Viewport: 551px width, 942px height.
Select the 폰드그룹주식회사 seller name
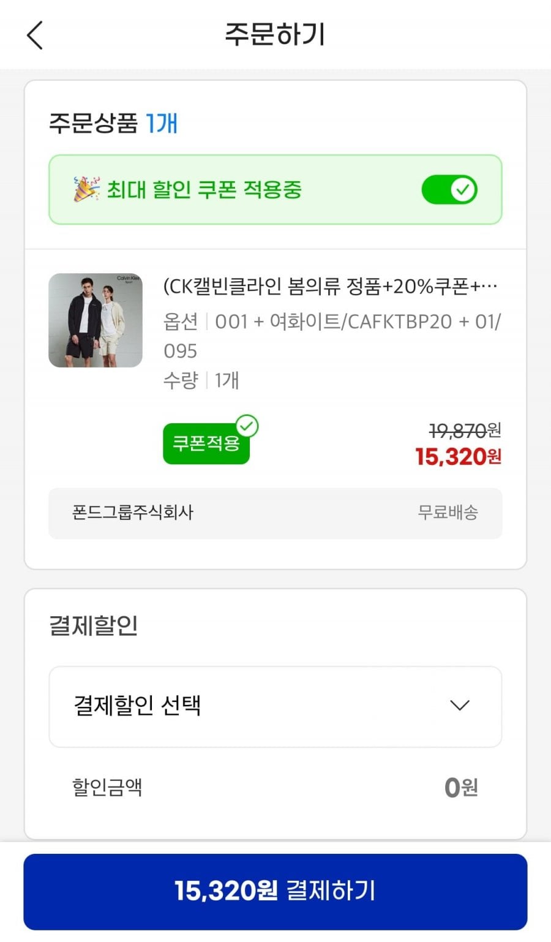pos(133,512)
